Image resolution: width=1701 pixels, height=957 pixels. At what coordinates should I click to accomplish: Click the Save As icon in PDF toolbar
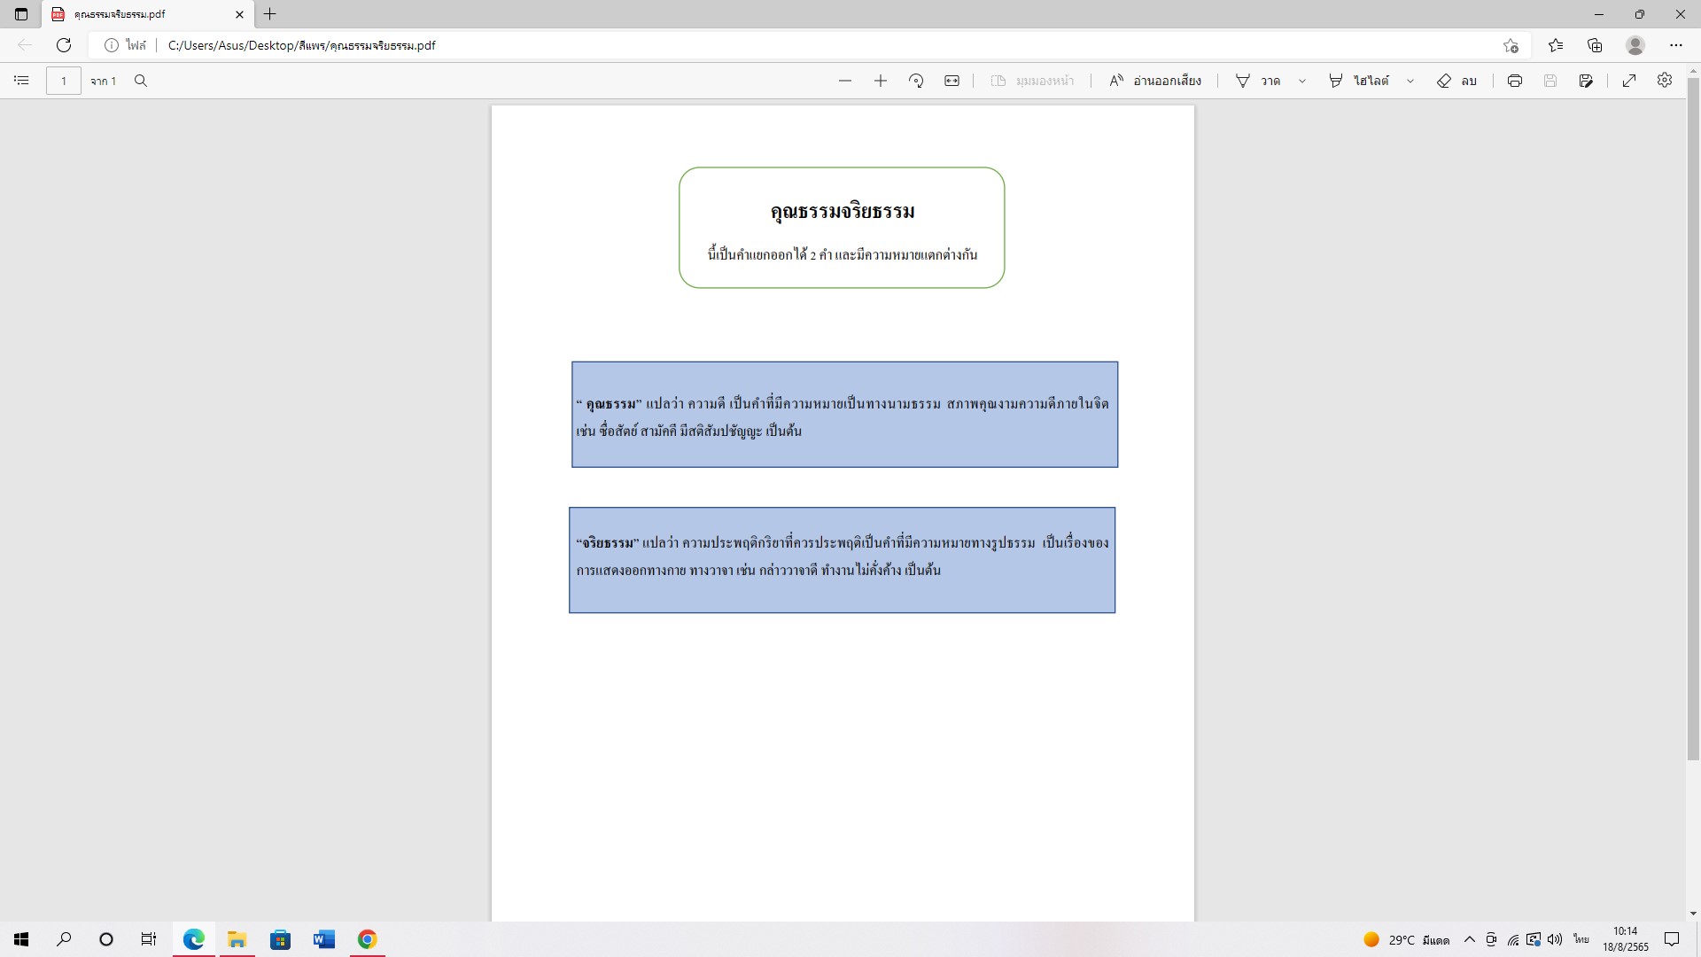coord(1586,81)
